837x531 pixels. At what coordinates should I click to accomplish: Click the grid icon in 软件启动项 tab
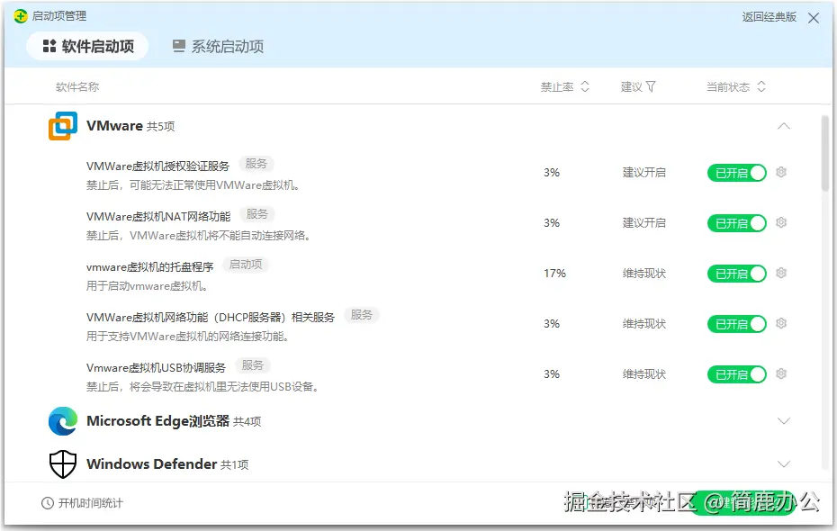49,47
